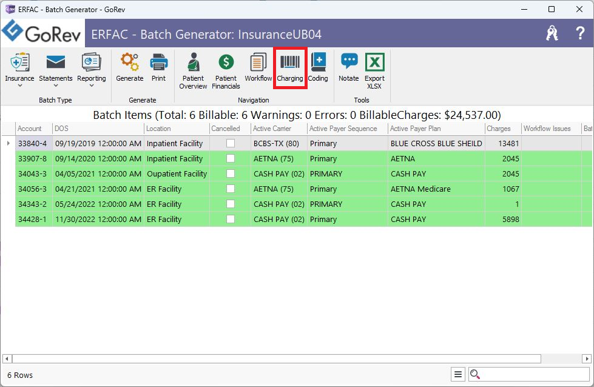Sort by the Location column header
Image resolution: width=594 pixels, height=387 pixels.
(177, 129)
